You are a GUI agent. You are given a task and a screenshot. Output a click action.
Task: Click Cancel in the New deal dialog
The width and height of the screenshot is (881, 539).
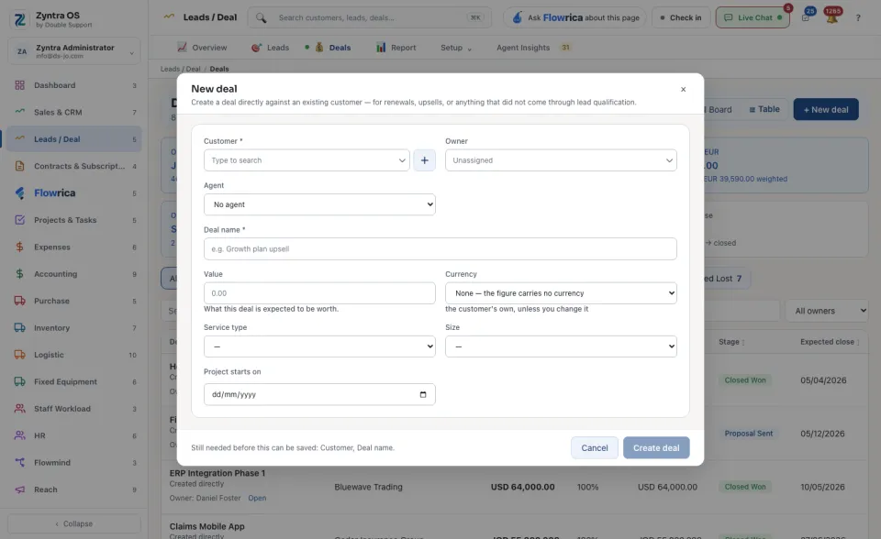tap(595, 448)
